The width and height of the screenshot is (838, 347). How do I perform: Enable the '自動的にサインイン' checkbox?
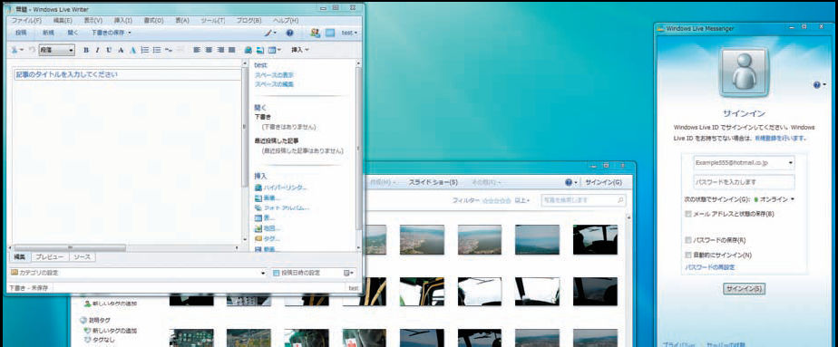688,255
